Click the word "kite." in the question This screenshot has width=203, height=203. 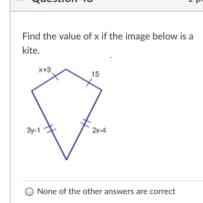31,51
